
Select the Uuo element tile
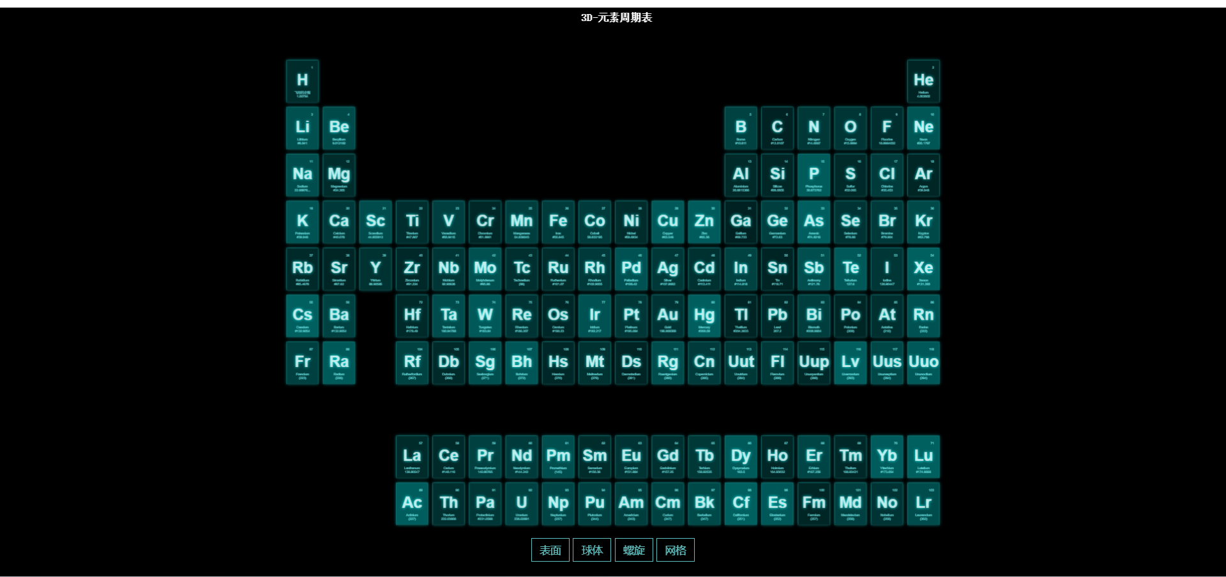pyautogui.click(x=923, y=363)
